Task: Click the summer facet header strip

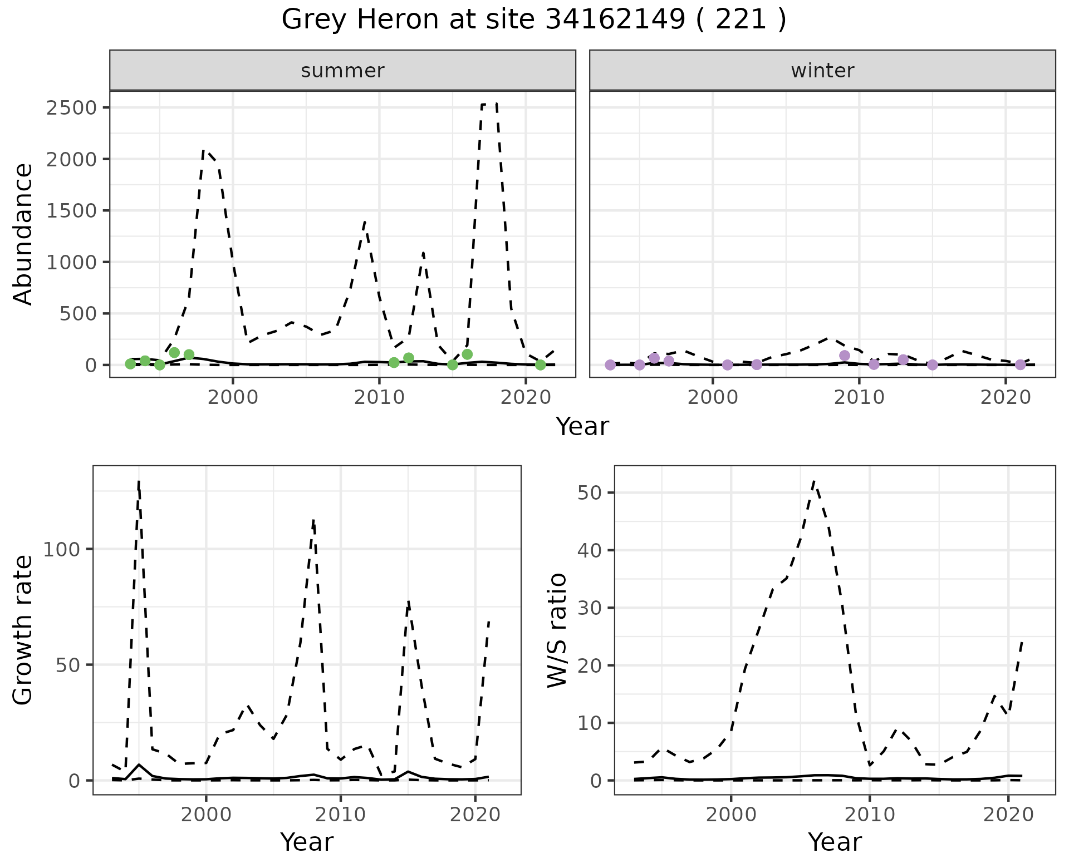Action: 342,71
